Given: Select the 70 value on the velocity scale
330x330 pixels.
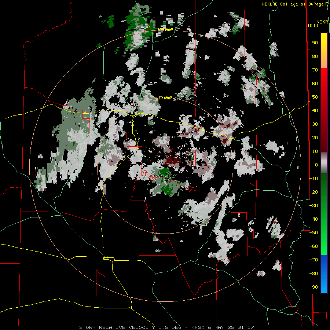Looking at the screenshot, I should tap(315, 70).
